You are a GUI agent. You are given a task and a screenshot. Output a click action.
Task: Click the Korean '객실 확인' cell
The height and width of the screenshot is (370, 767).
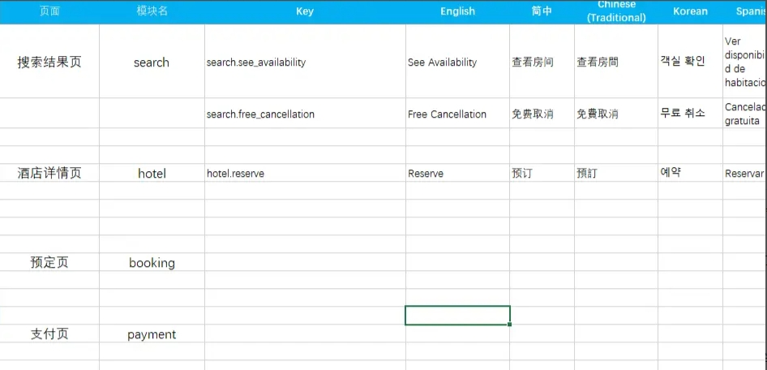click(x=690, y=62)
